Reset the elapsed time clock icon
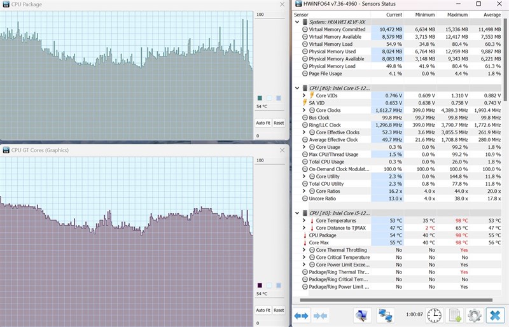 point(434,316)
